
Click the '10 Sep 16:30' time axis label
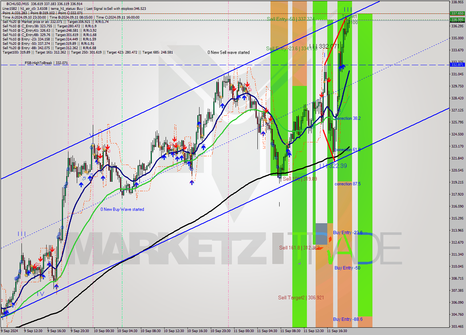tap(197, 331)
